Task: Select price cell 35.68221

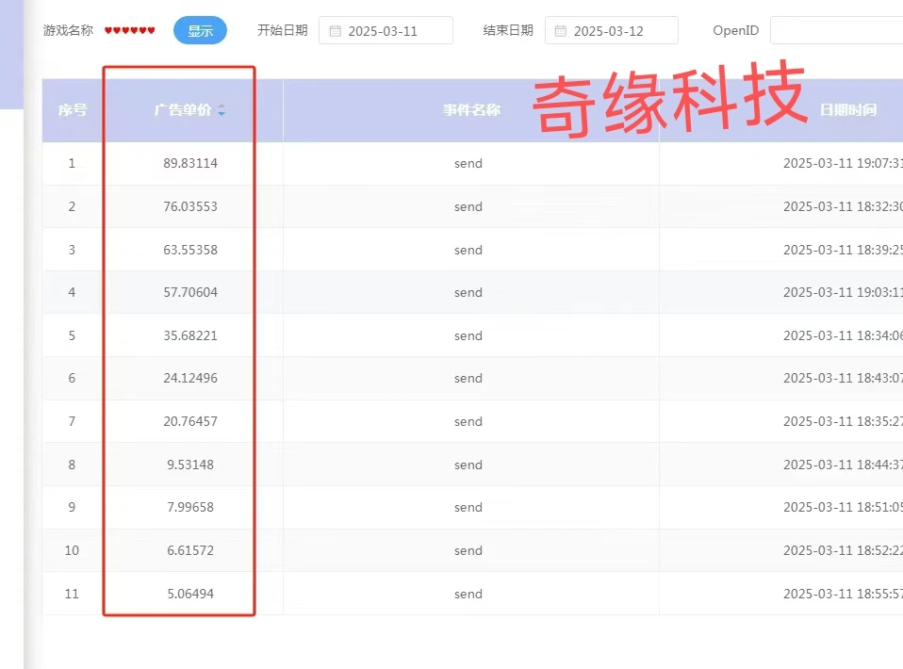Action: tap(190, 335)
